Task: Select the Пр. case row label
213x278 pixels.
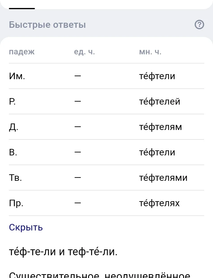Action: click(16, 203)
